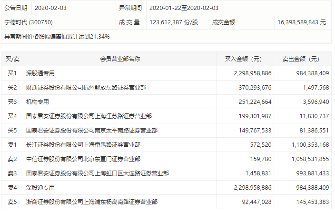Click the 成交量 value 123,612,387 份/股
The width and height of the screenshot is (335, 213).
coord(174,22)
